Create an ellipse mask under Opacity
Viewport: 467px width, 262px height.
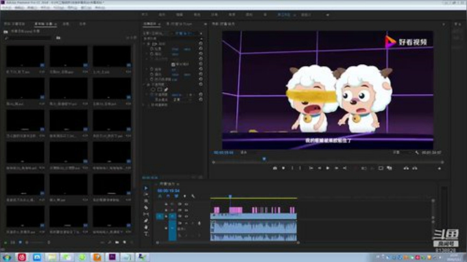pos(153,89)
